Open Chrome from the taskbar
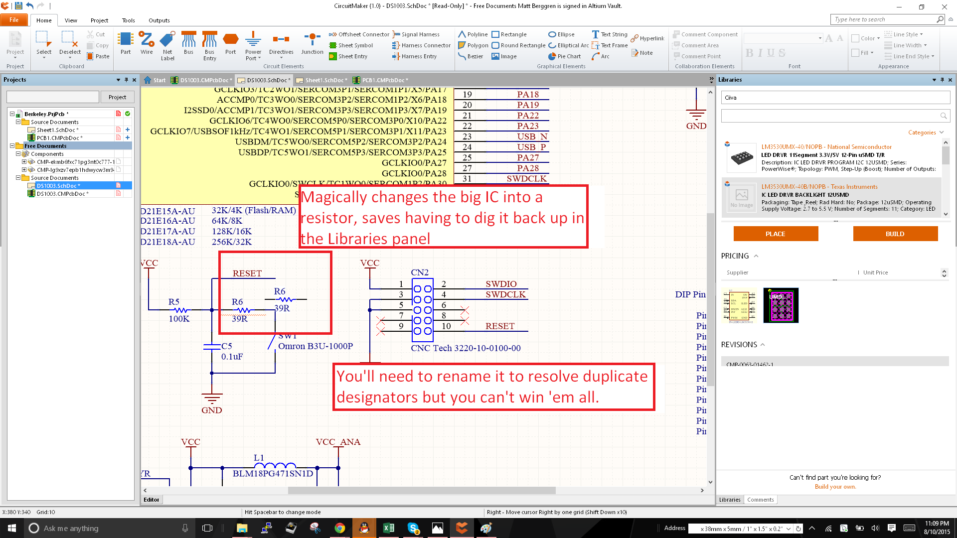The image size is (957, 538). tap(340, 528)
